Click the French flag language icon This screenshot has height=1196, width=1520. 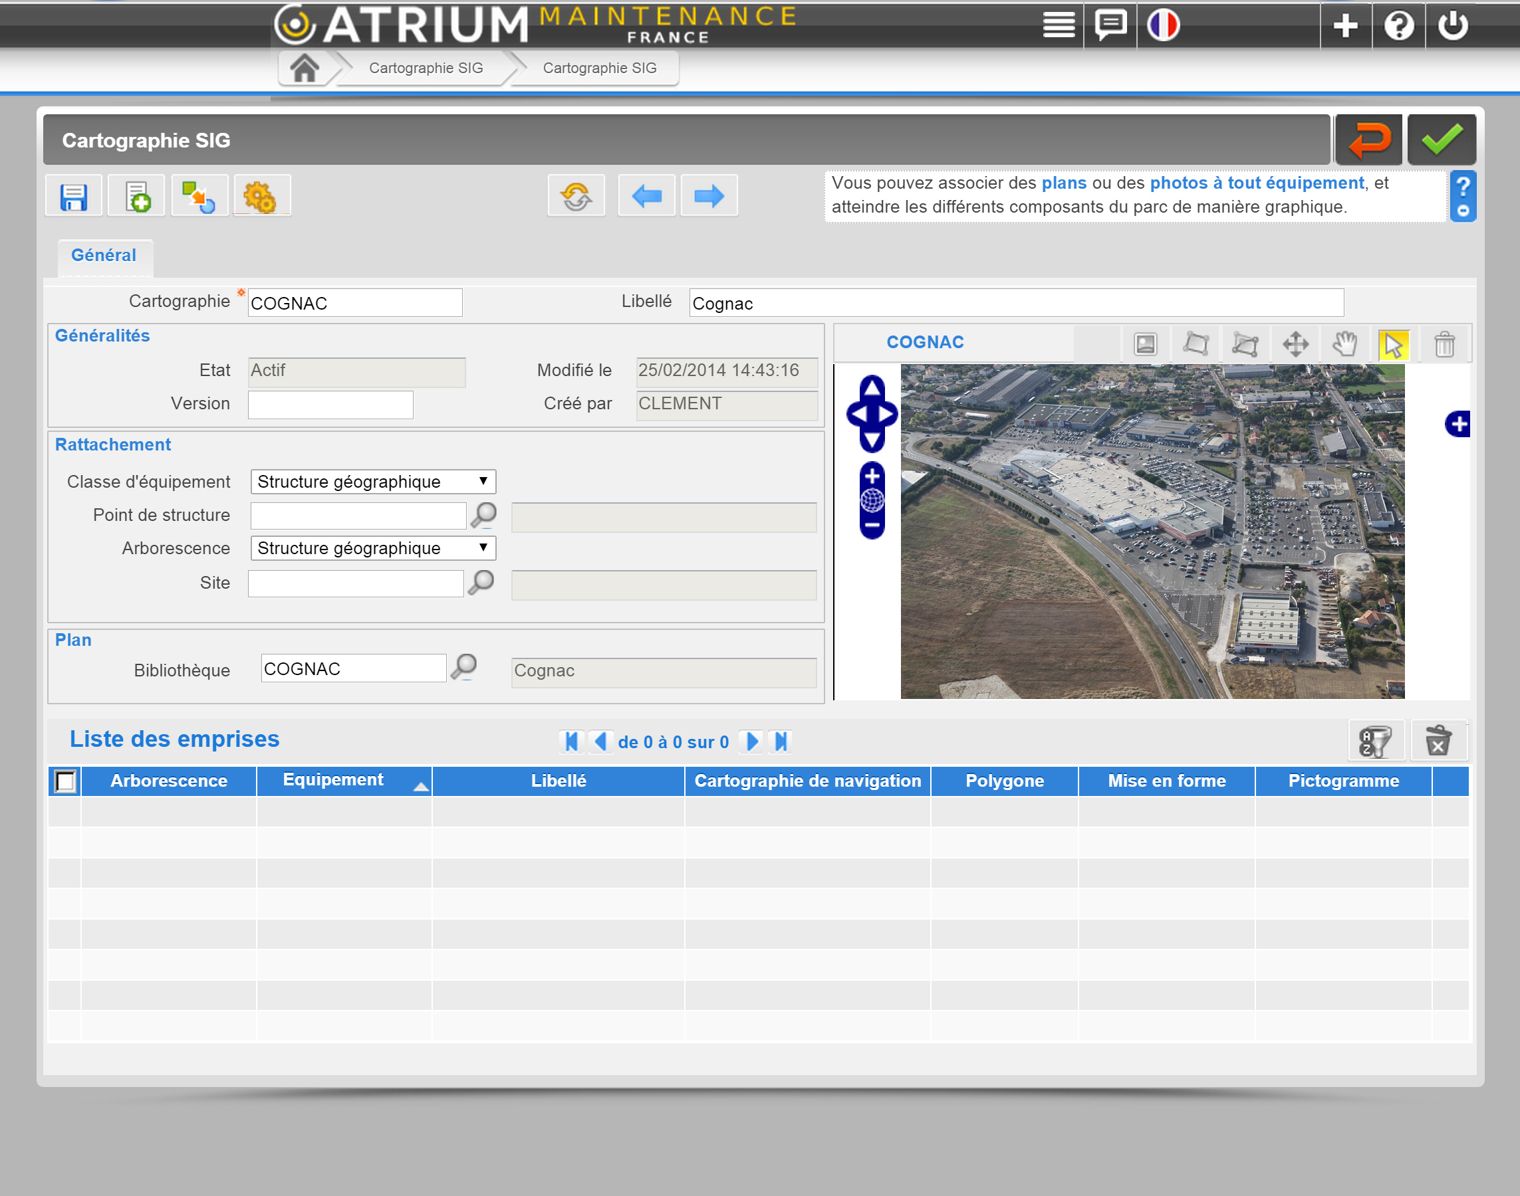coord(1164,25)
